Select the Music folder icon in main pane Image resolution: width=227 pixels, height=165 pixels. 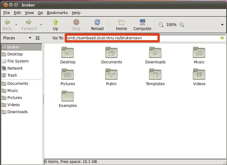coord(199,52)
